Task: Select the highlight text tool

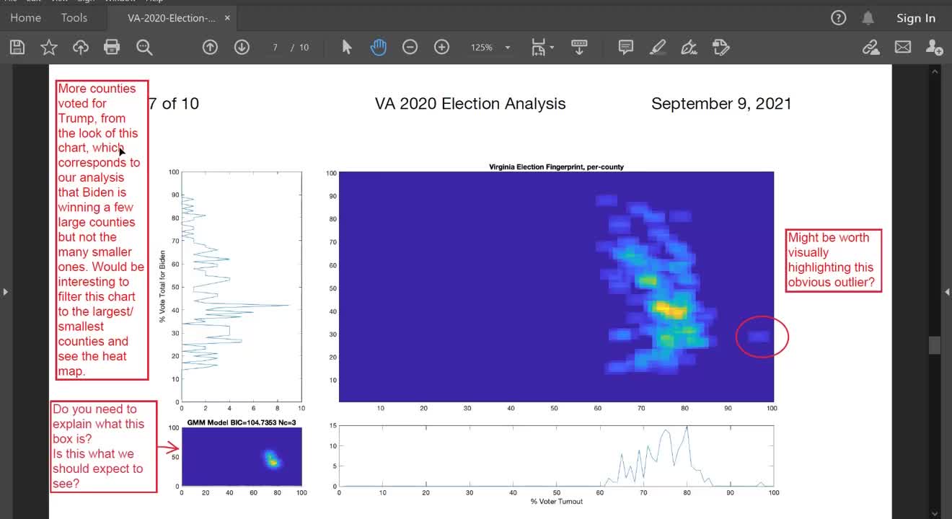Action: 657,48
